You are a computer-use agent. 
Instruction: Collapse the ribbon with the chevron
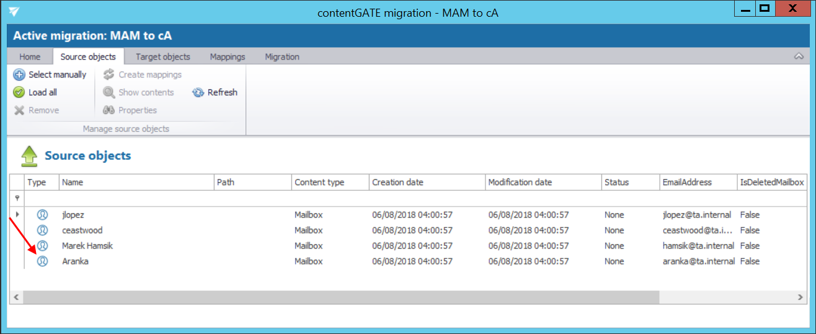[799, 56]
